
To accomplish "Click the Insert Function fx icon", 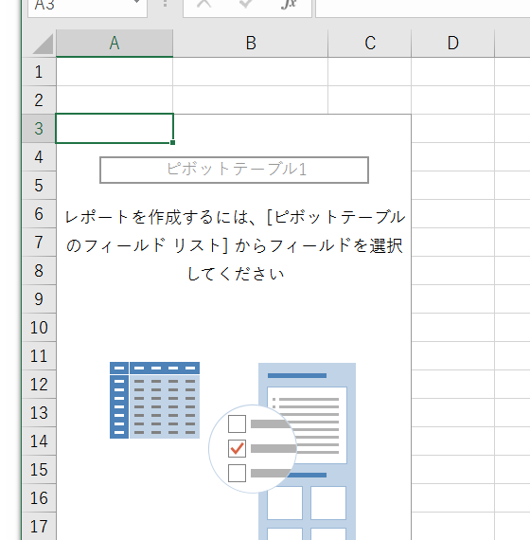I will [289, 4].
